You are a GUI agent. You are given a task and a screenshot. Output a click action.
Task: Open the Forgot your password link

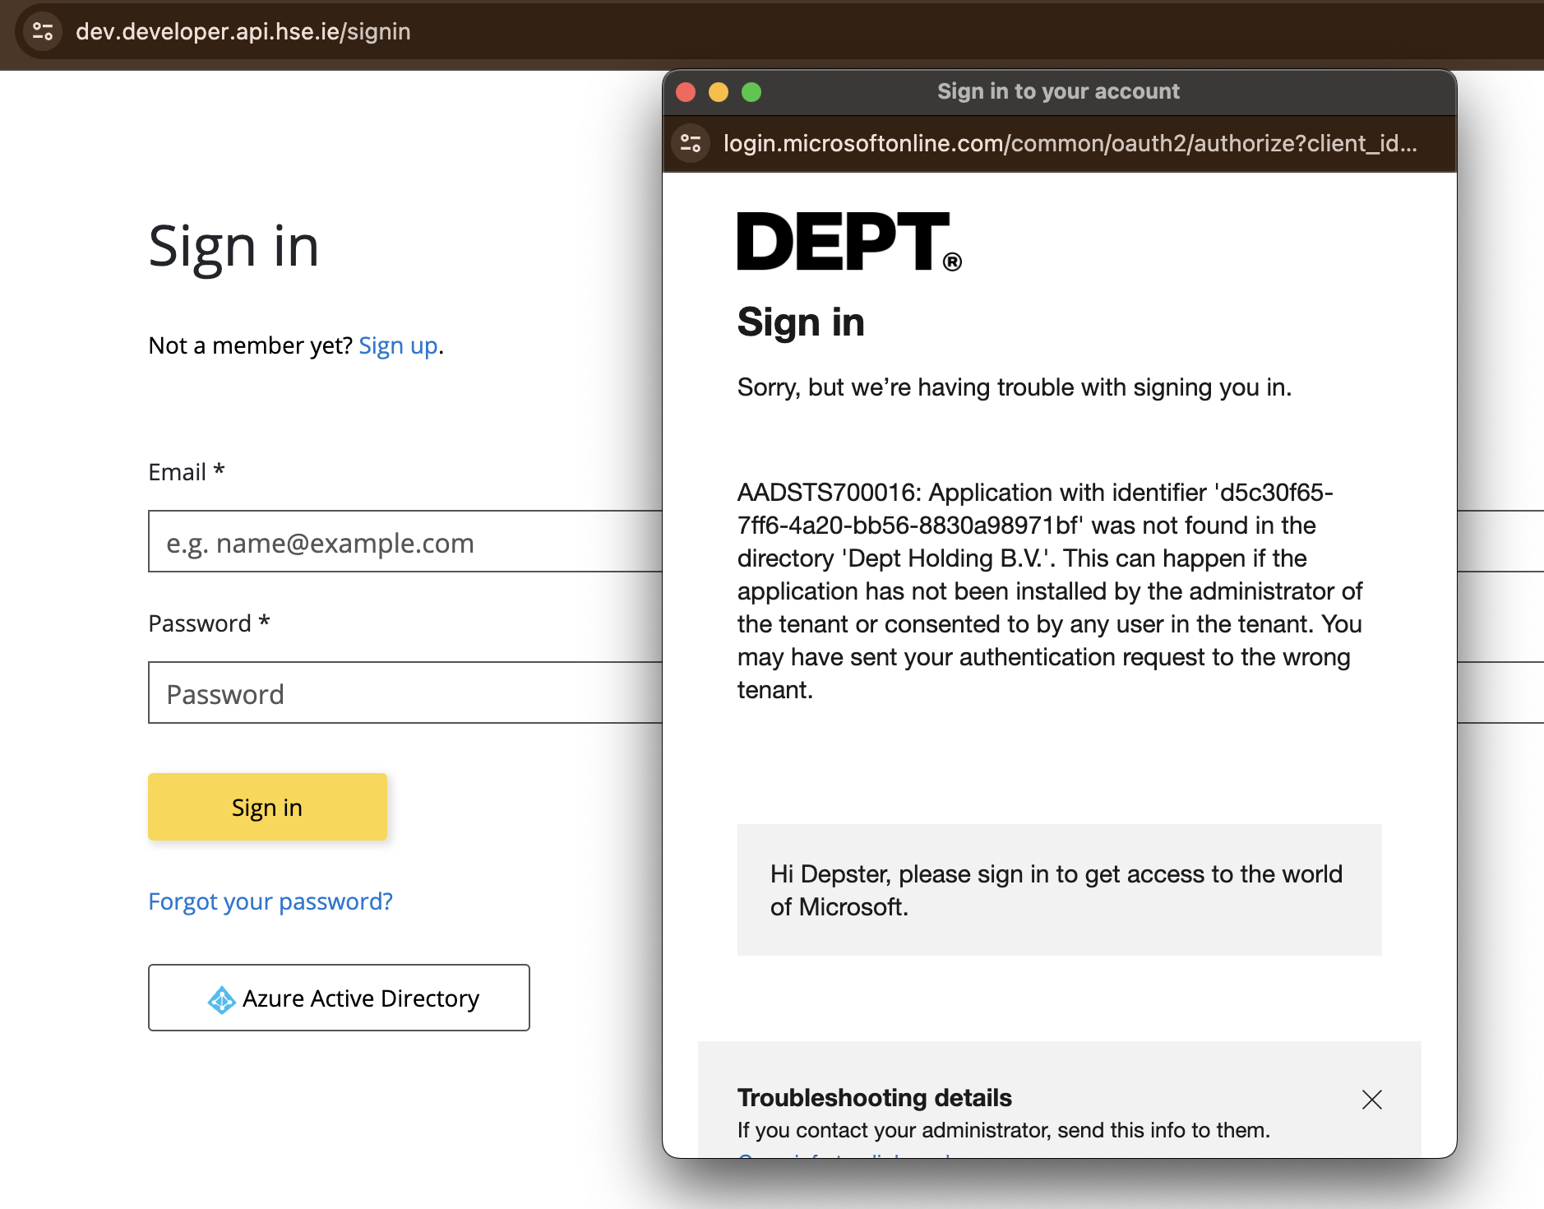pos(270,901)
